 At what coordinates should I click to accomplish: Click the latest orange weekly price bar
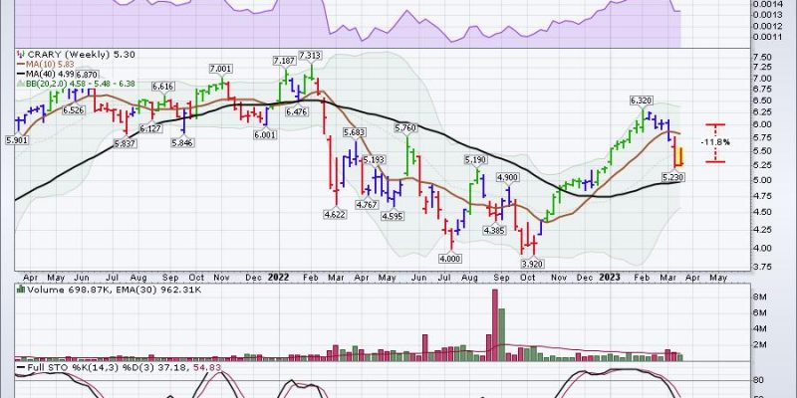pyautogui.click(x=680, y=156)
